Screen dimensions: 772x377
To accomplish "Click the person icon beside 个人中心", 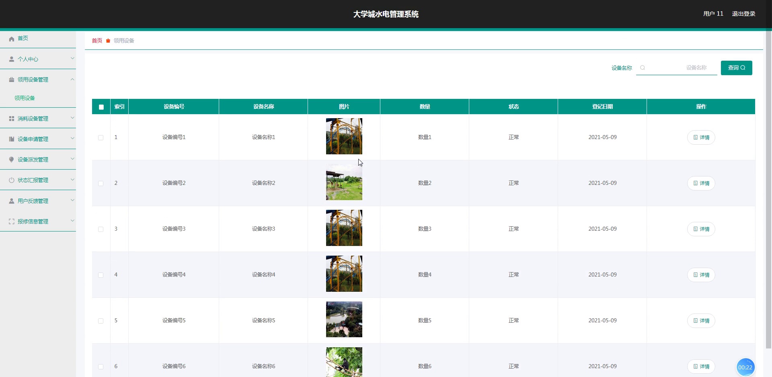I will (x=12, y=59).
